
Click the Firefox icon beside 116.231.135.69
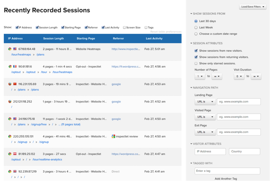tap(10, 84)
